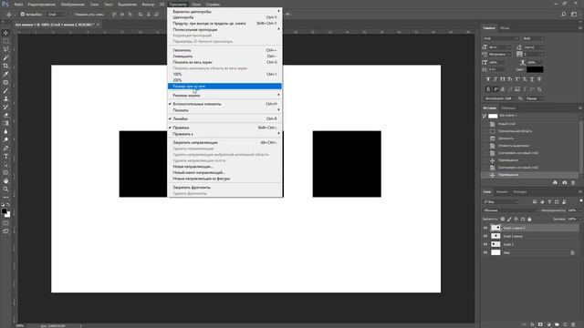
Task: Select the Gradient tool
Action: (5, 124)
